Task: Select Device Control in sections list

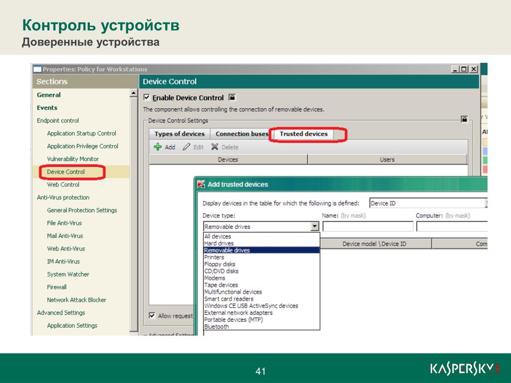Action: (66, 172)
